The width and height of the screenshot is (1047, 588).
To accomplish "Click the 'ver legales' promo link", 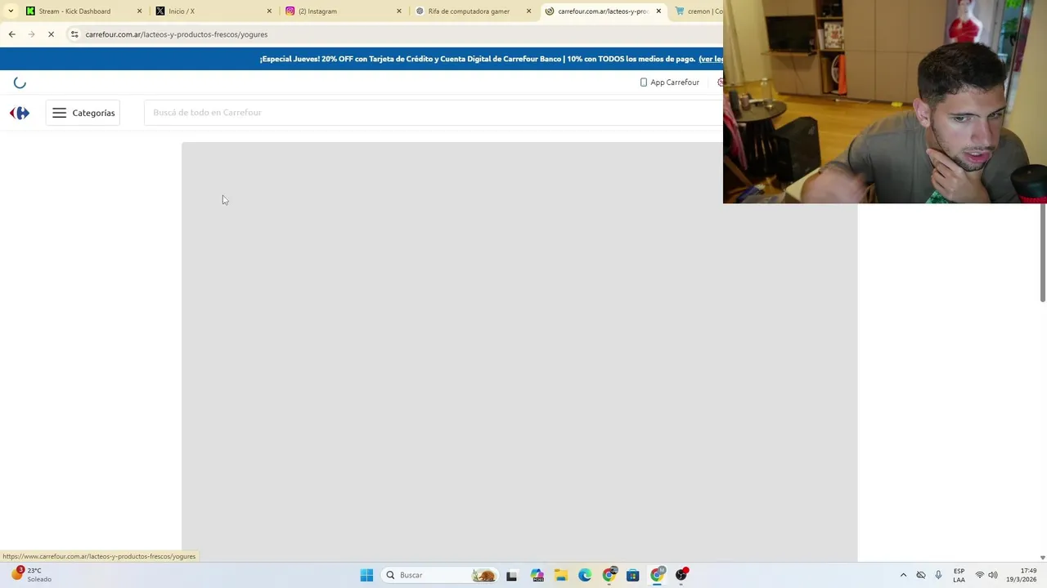I will coord(711,59).
